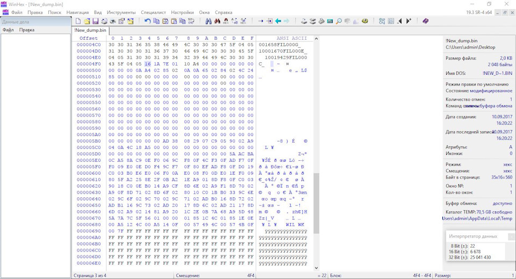516x279 pixels.
Task: Close the Интерпретатор данных panel
Action: (x=511, y=236)
